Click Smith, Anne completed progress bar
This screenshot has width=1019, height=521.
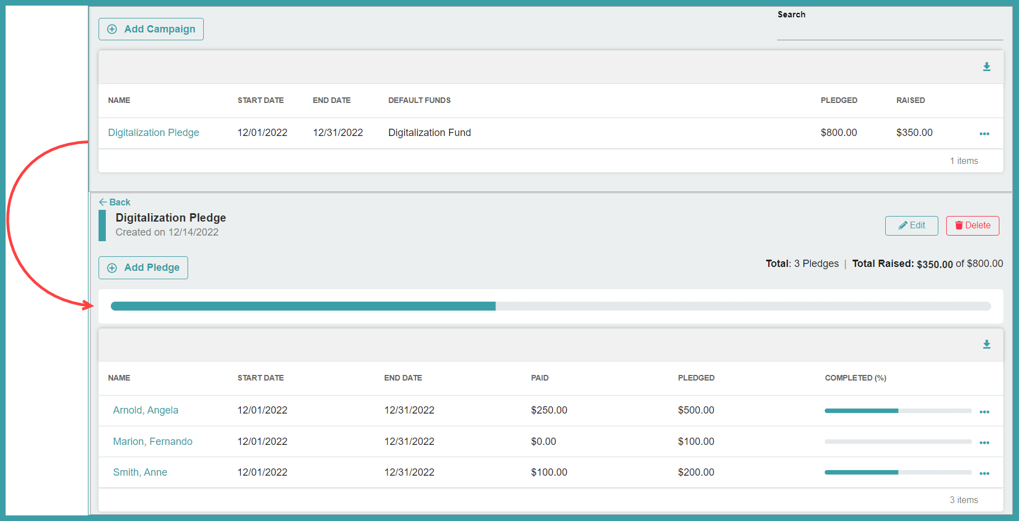pos(898,472)
